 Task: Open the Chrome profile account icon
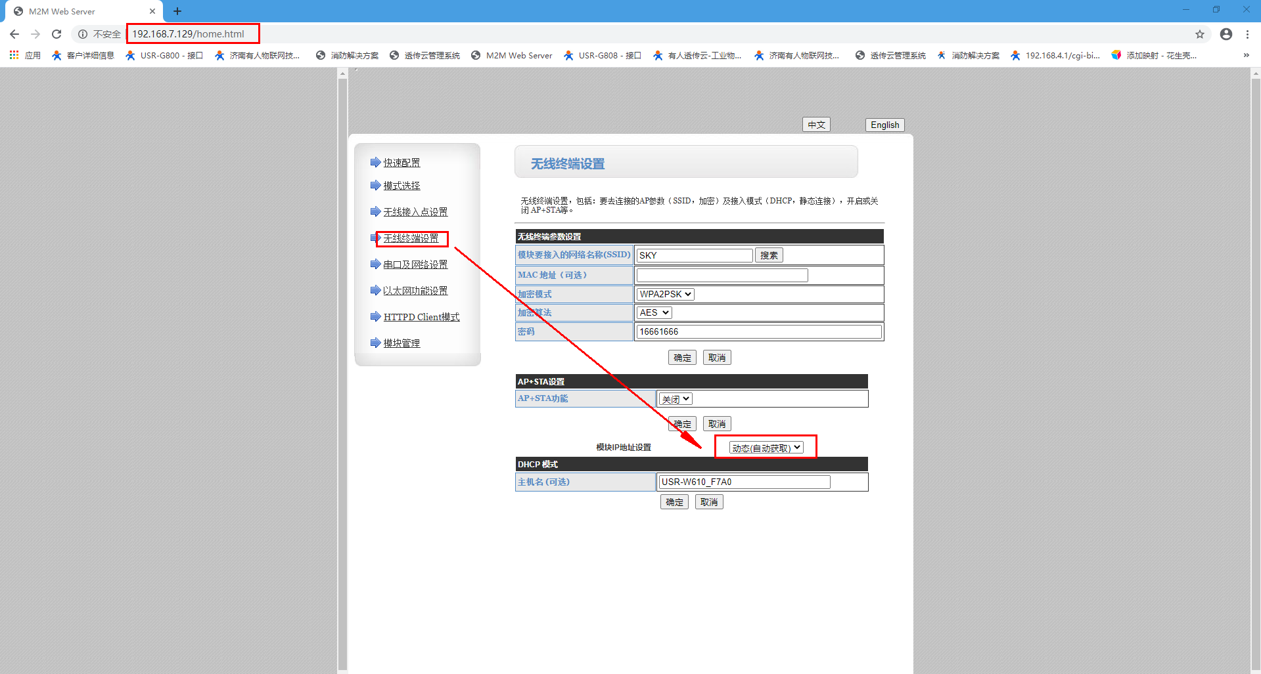(1226, 34)
